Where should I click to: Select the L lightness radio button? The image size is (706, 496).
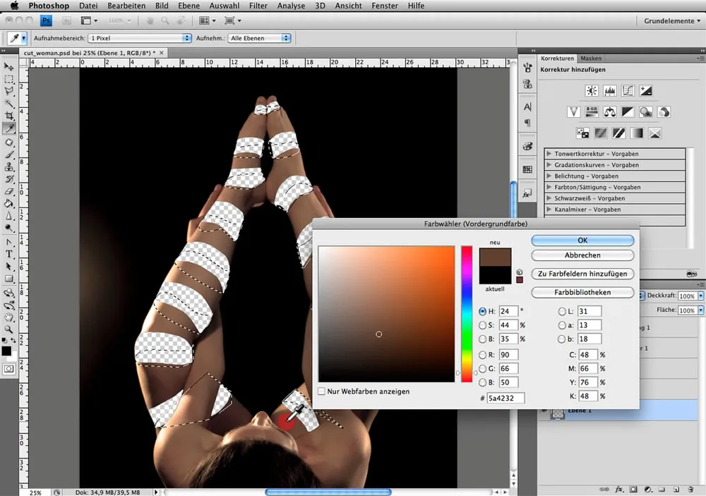point(563,311)
